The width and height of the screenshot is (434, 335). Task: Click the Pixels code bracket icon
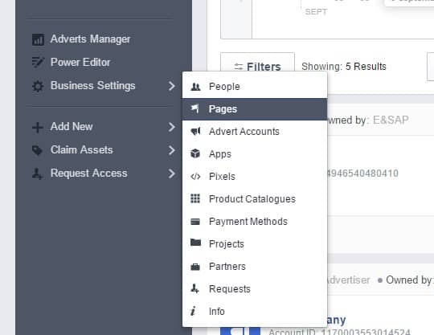point(195,176)
